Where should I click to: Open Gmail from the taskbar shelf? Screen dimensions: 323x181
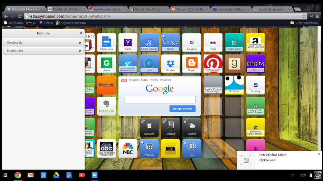click(x=31, y=175)
